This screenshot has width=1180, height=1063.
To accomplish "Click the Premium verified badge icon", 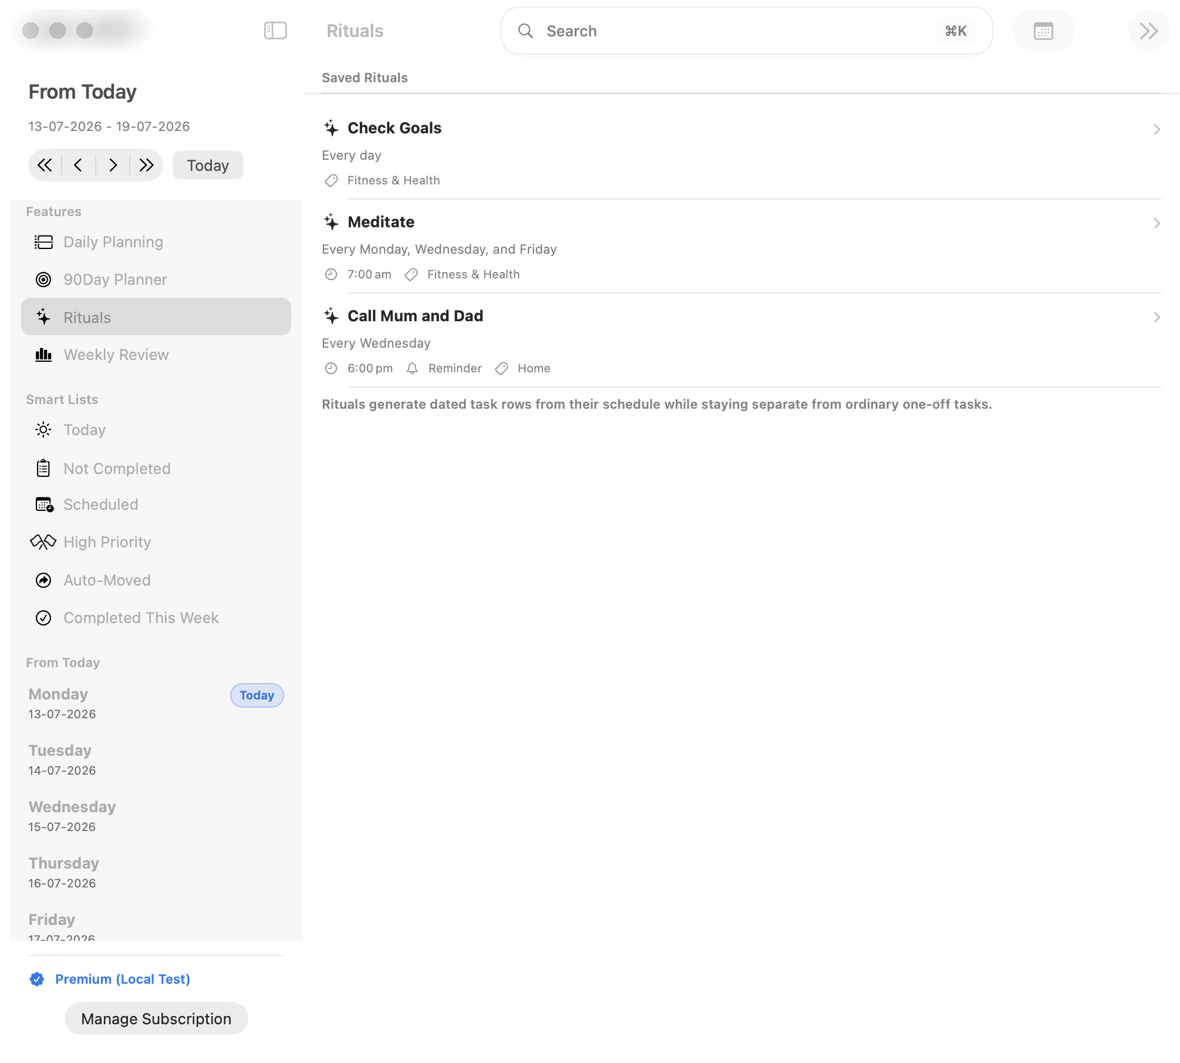I will [x=37, y=979].
